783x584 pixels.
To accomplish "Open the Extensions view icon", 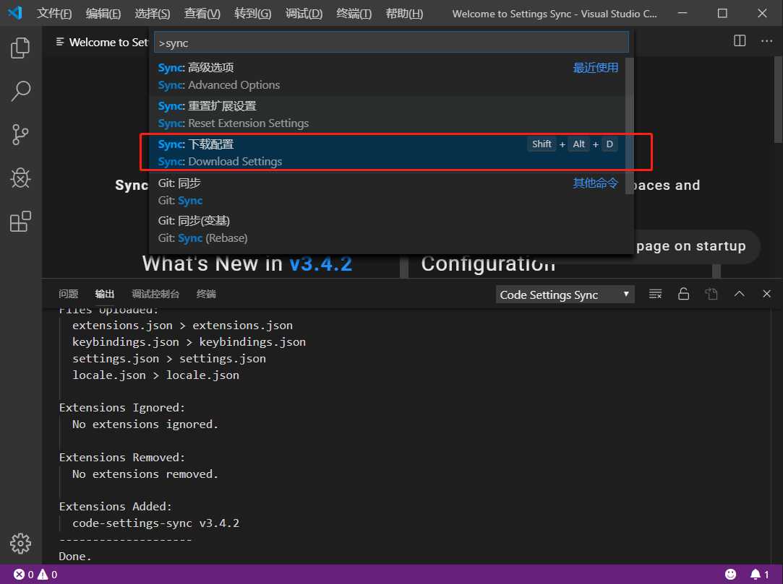I will pos(20,222).
